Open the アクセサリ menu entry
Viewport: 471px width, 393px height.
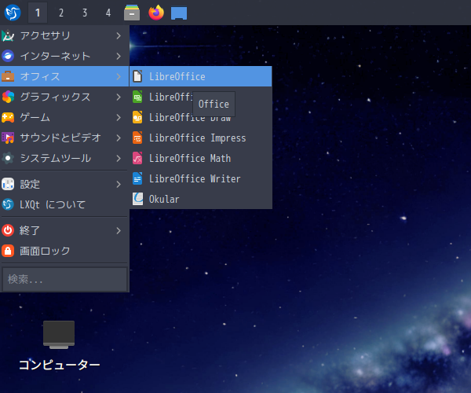click(64, 36)
